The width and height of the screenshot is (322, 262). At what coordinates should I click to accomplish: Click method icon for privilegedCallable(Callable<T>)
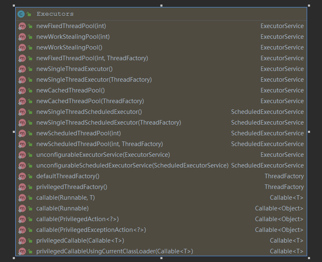(x=22, y=241)
